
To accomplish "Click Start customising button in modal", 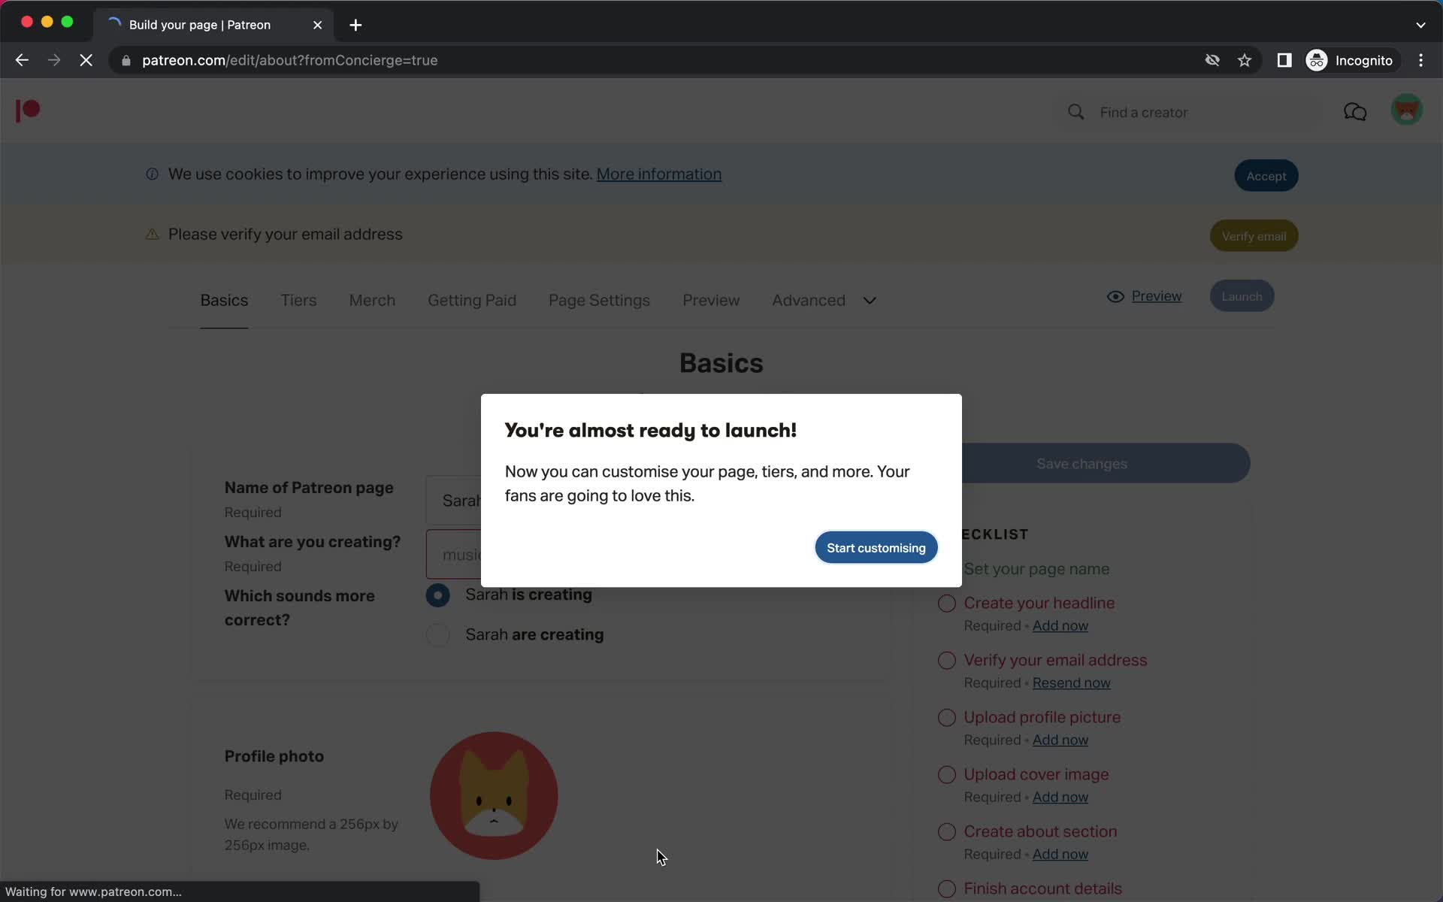I will [876, 548].
